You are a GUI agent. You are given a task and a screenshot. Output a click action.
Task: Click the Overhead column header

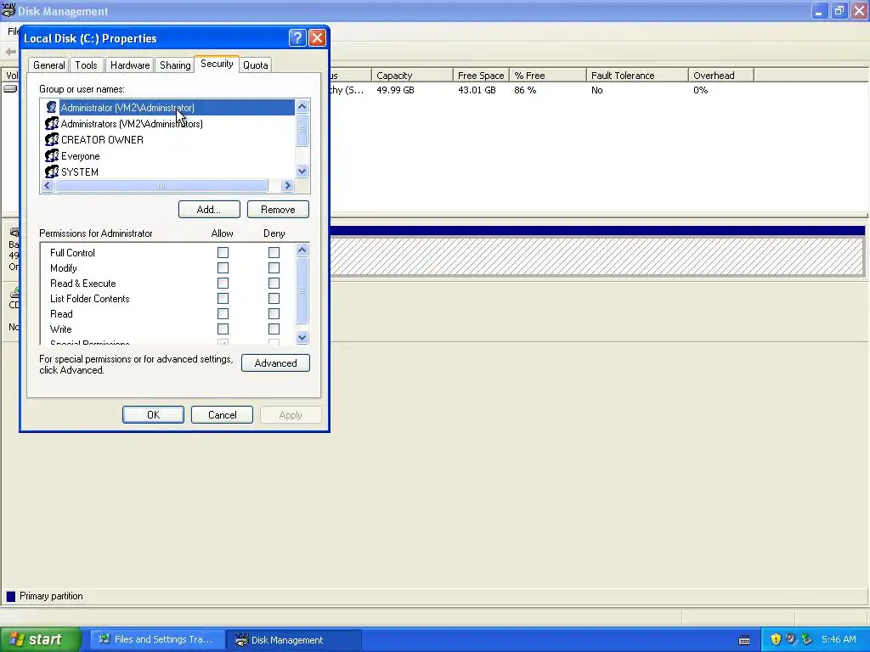pyautogui.click(x=720, y=76)
